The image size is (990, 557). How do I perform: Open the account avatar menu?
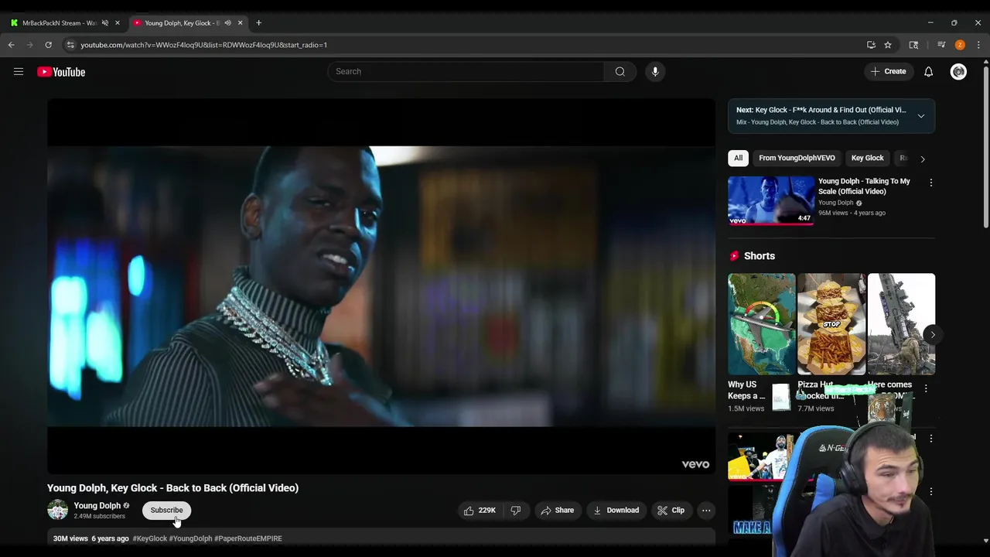pos(958,72)
